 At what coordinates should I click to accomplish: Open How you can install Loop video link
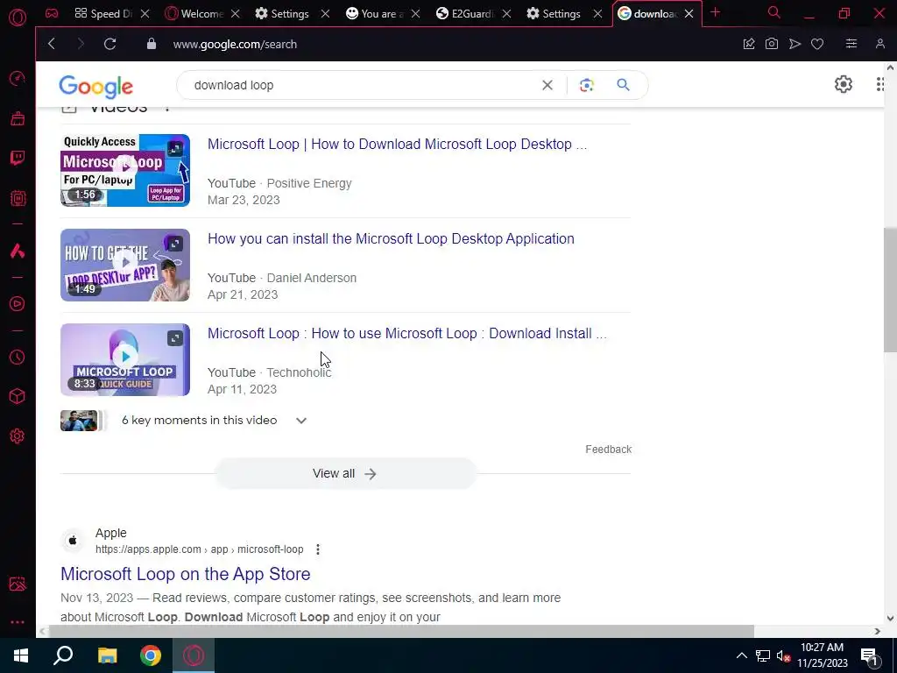point(391,238)
